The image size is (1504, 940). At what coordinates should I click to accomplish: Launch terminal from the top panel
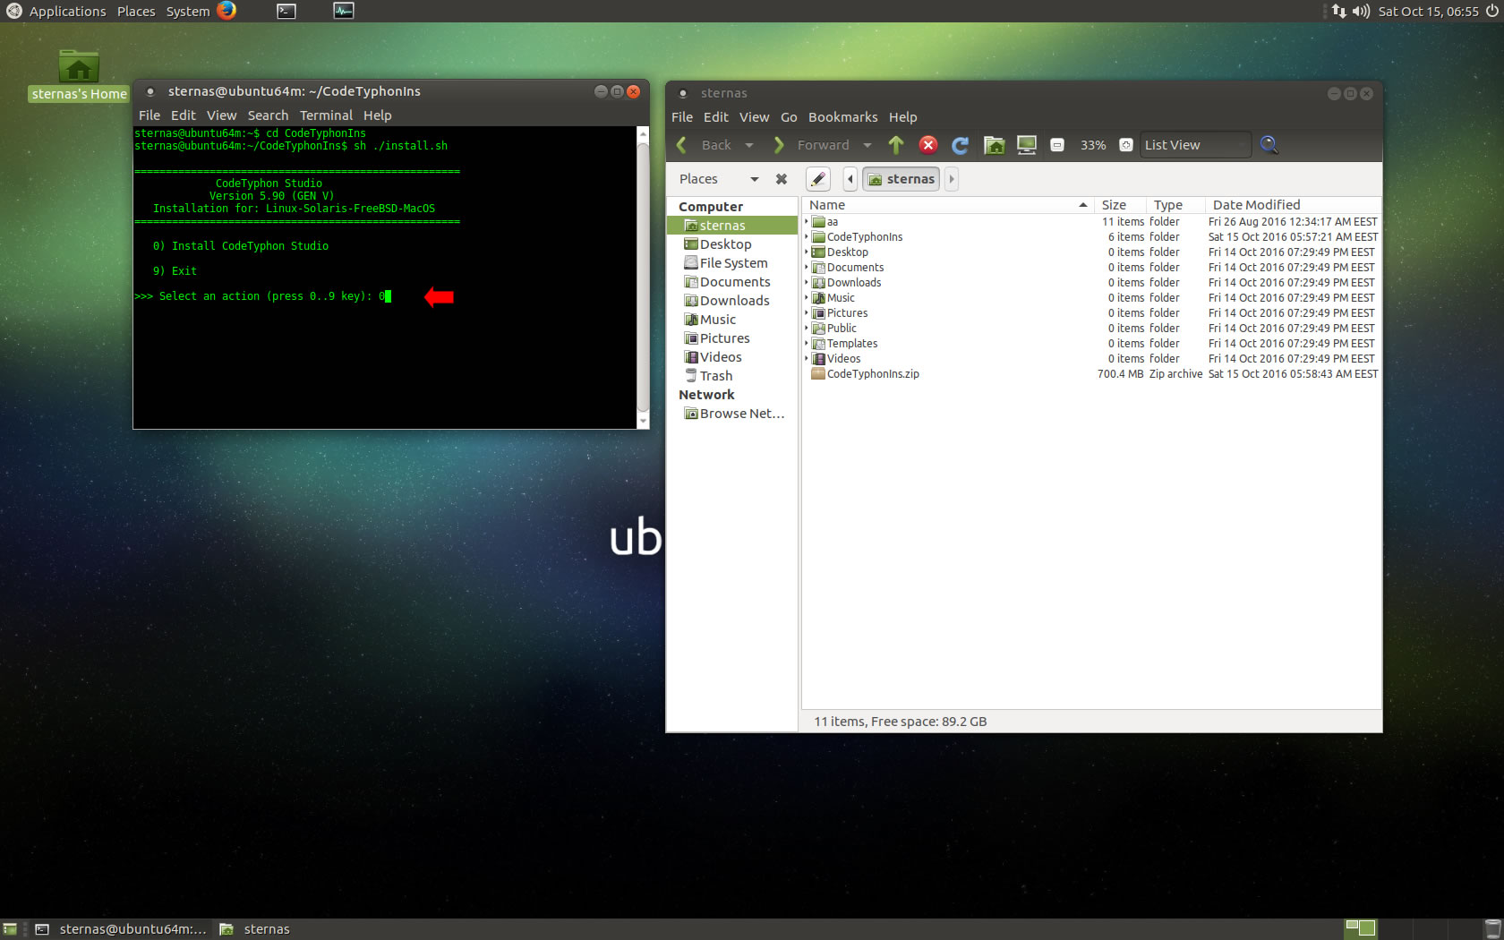tap(286, 11)
